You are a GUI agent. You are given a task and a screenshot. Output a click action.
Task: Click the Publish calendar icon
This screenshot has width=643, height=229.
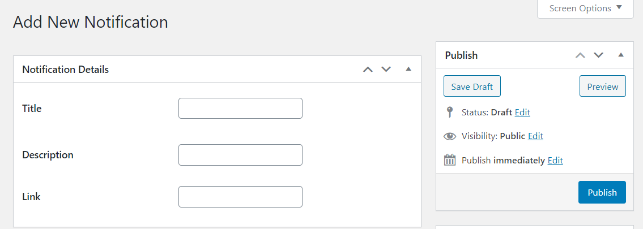(x=450, y=160)
